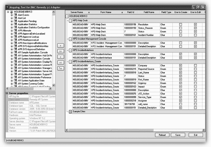211x147 pixels.
Task: Check Use to Edit for Incident Number
Action: click(195, 35)
